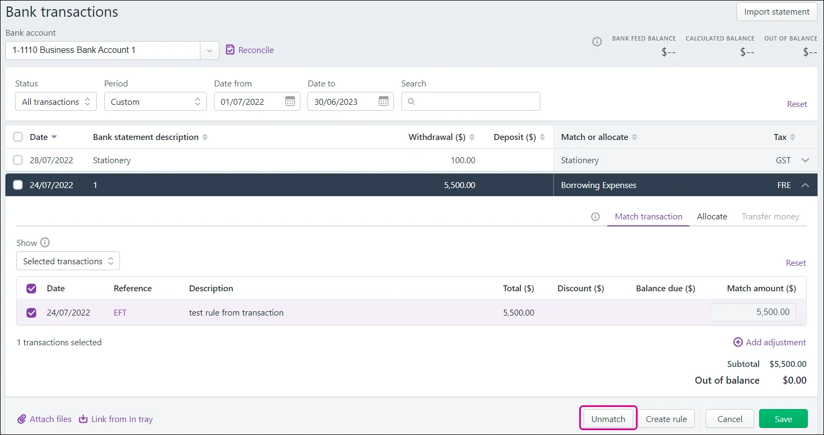The width and height of the screenshot is (824, 435).
Task: Click the Link from In tray icon
Action: 83,419
